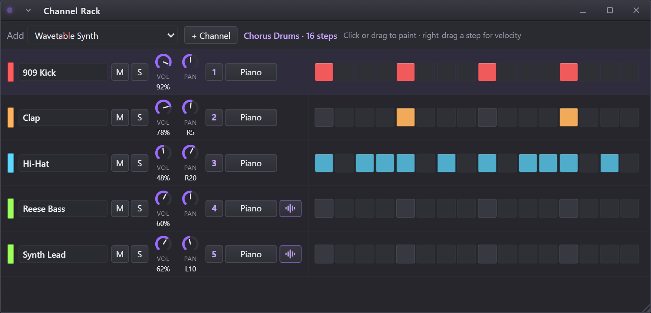Mute the Hi-Hat channel
This screenshot has width=651, height=313.
(x=120, y=163)
